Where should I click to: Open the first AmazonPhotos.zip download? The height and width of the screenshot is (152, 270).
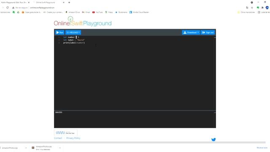pyautogui.click(x=10, y=148)
